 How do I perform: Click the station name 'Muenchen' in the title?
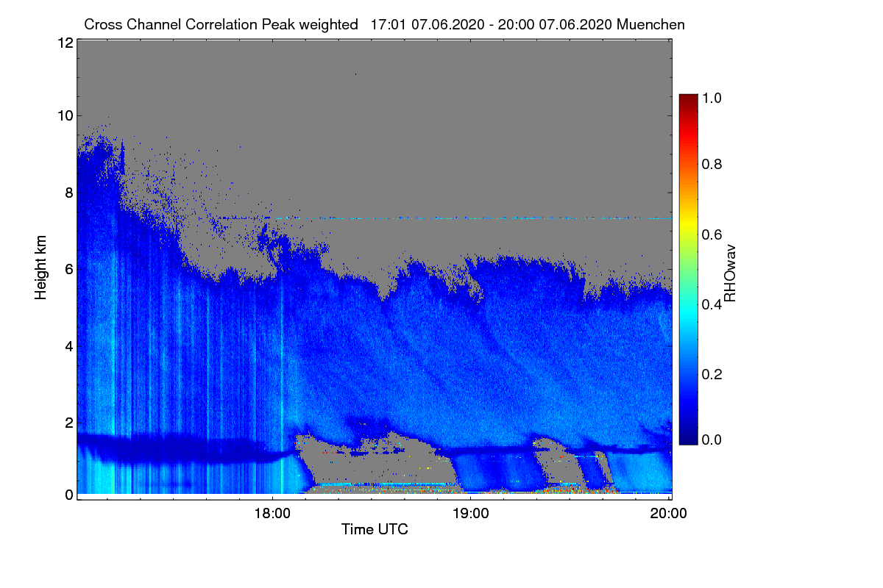click(x=651, y=24)
